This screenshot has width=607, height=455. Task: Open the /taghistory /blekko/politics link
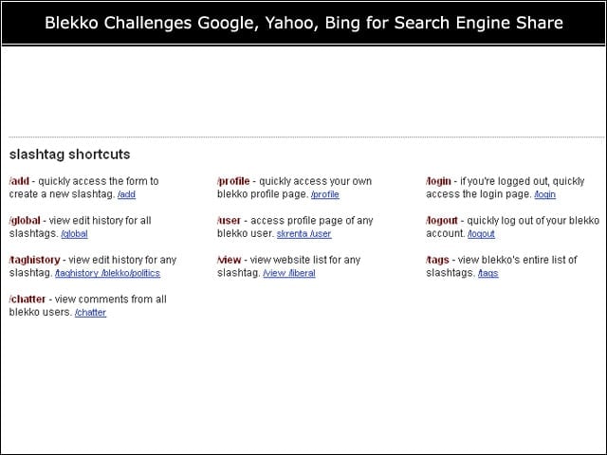(107, 273)
